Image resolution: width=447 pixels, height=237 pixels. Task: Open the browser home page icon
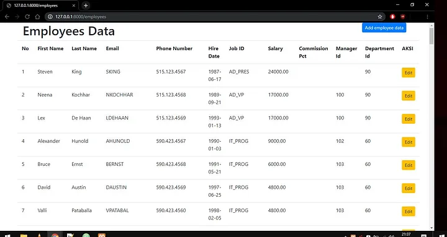click(x=37, y=17)
